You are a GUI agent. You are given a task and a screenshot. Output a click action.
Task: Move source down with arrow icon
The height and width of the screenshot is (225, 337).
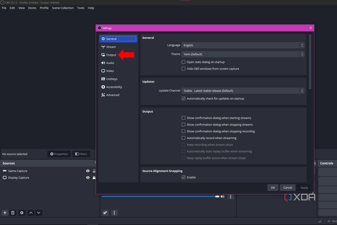pos(39,213)
